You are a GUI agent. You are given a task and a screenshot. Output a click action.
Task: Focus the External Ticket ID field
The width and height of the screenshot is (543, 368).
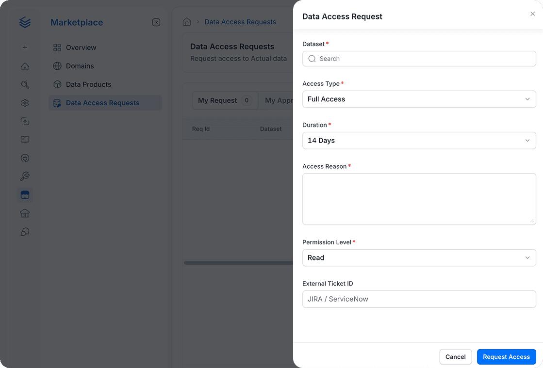[x=419, y=299]
